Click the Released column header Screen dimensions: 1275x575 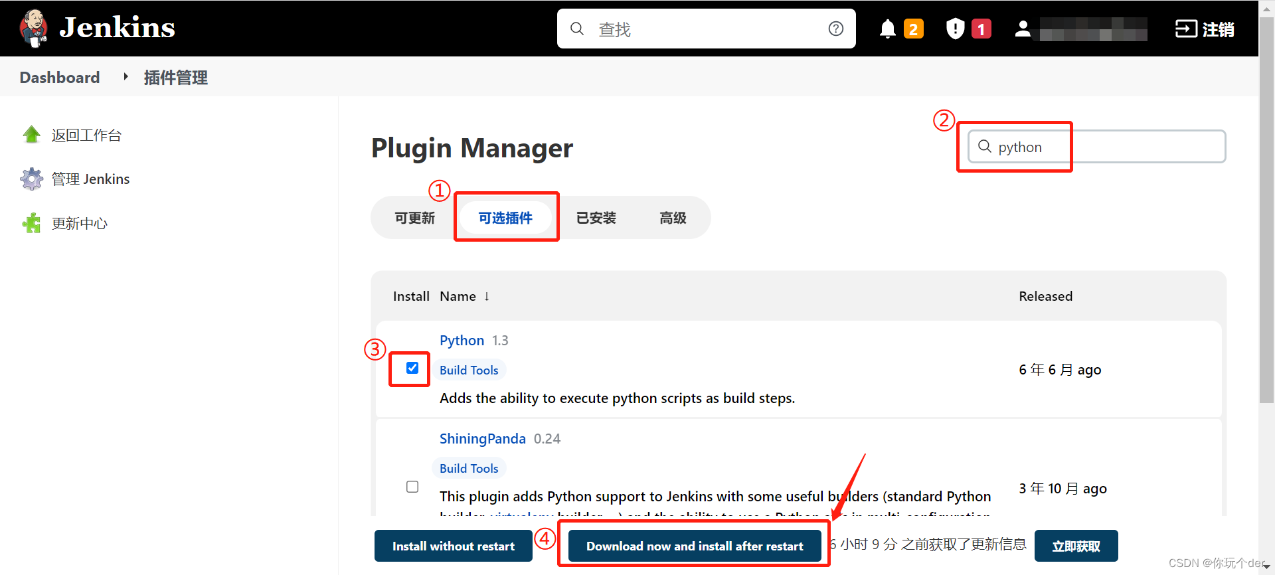1045,296
